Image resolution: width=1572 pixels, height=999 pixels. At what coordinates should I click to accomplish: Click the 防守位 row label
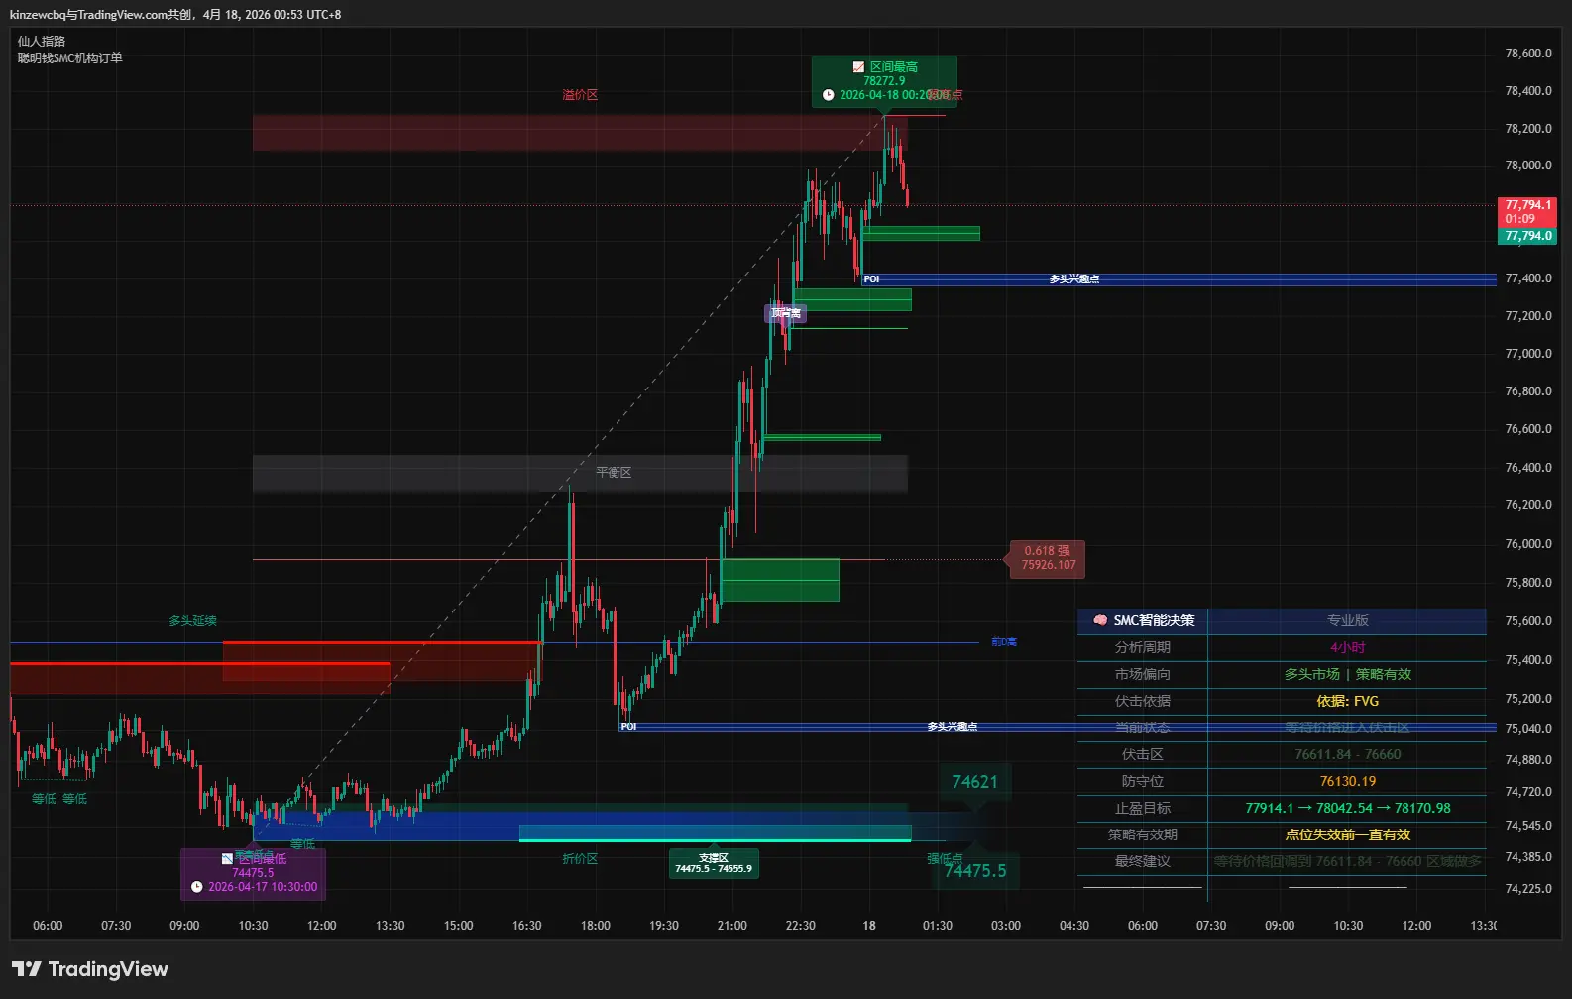click(x=1143, y=781)
